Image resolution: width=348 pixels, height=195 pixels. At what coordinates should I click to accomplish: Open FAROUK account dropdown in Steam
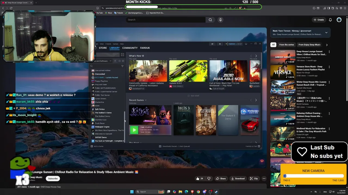click(x=235, y=44)
